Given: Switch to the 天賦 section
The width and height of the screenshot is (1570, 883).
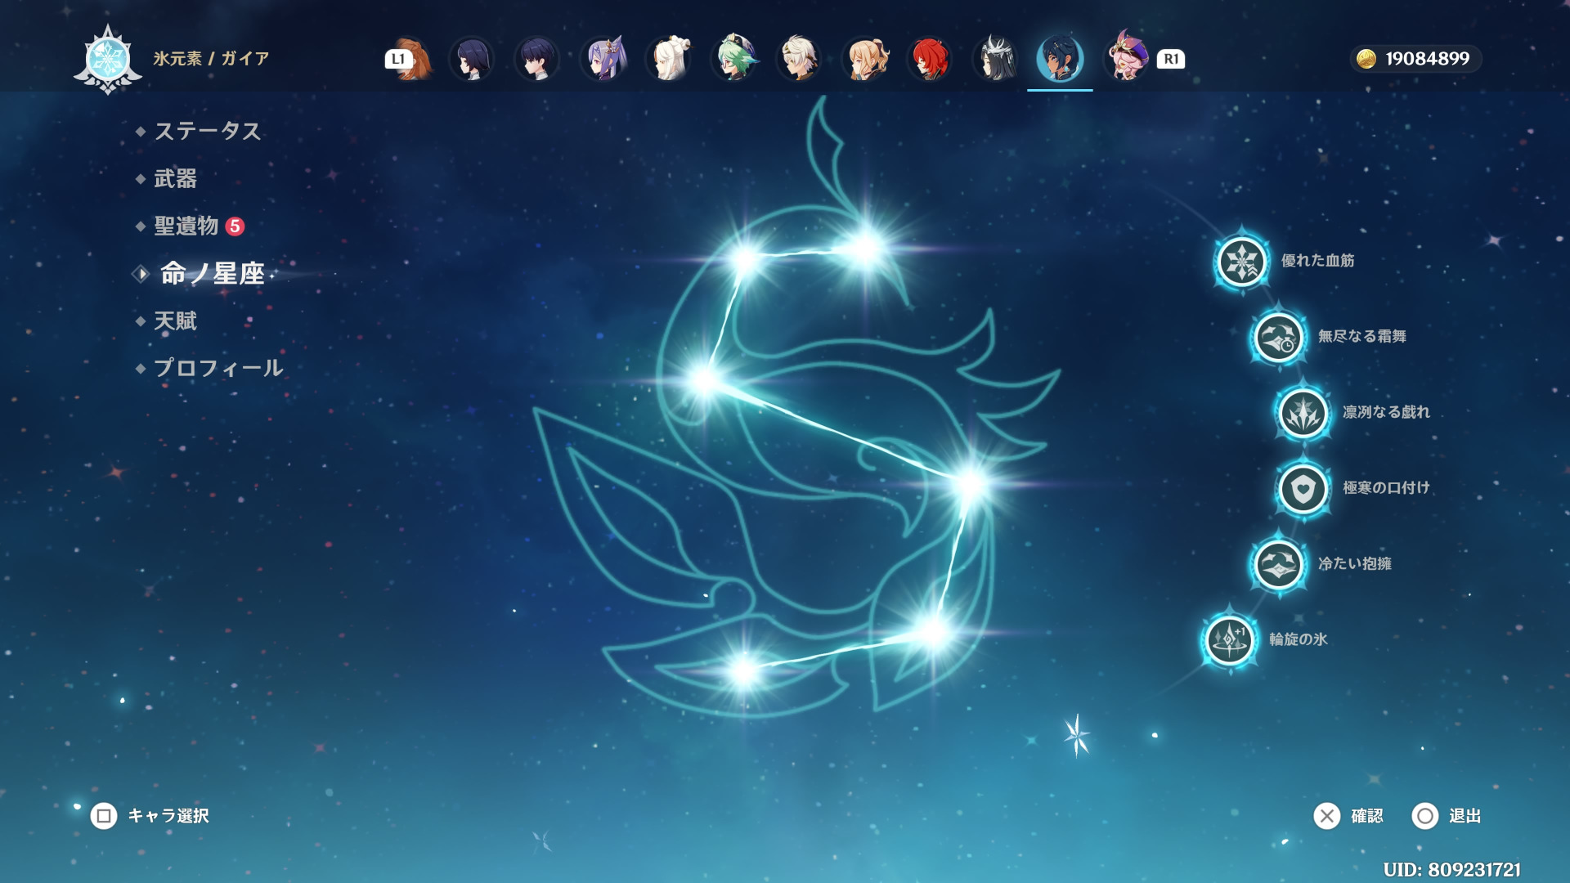Looking at the screenshot, I should coord(176,320).
